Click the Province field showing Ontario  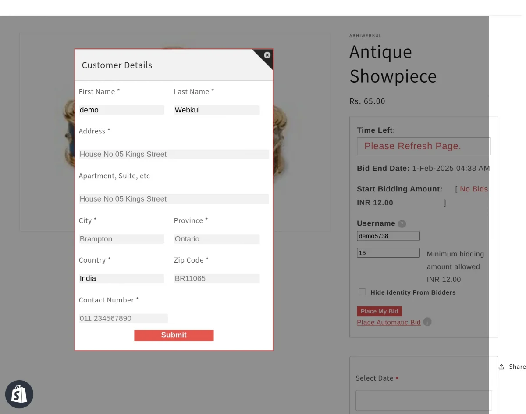pyautogui.click(x=217, y=239)
